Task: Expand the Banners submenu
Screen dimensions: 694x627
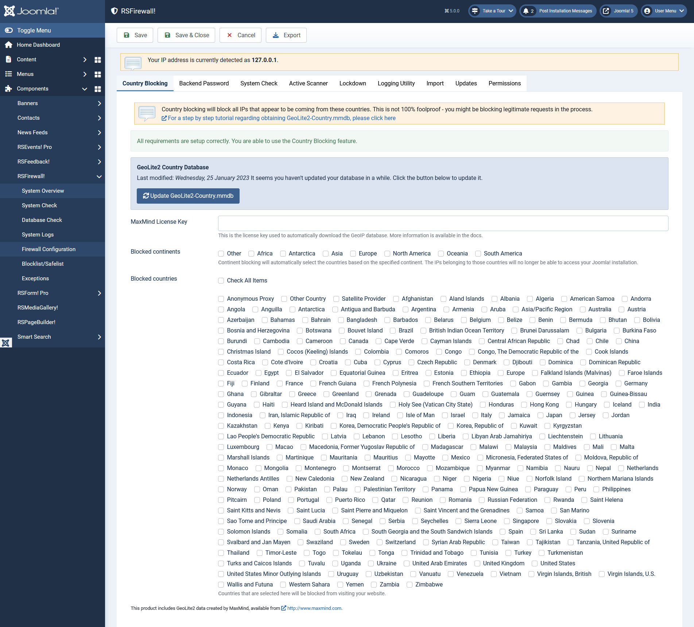Action: pyautogui.click(x=99, y=103)
